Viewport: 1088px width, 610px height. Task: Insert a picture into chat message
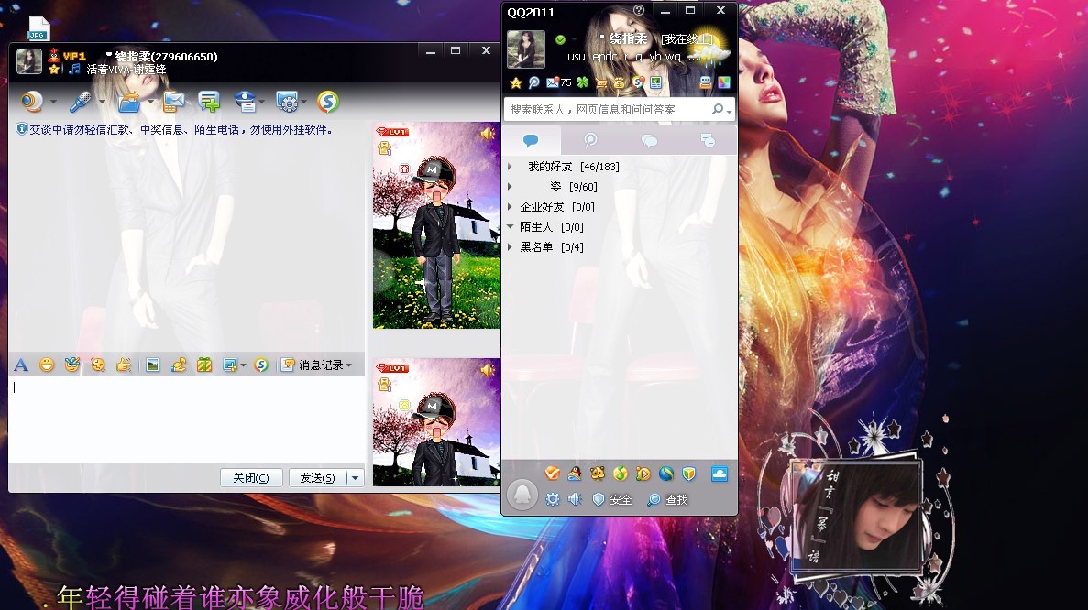[153, 365]
